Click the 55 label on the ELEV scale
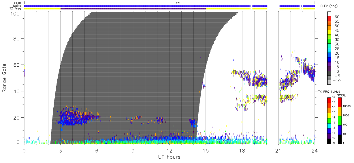This screenshot has height=163, width=354. coord(337,21)
